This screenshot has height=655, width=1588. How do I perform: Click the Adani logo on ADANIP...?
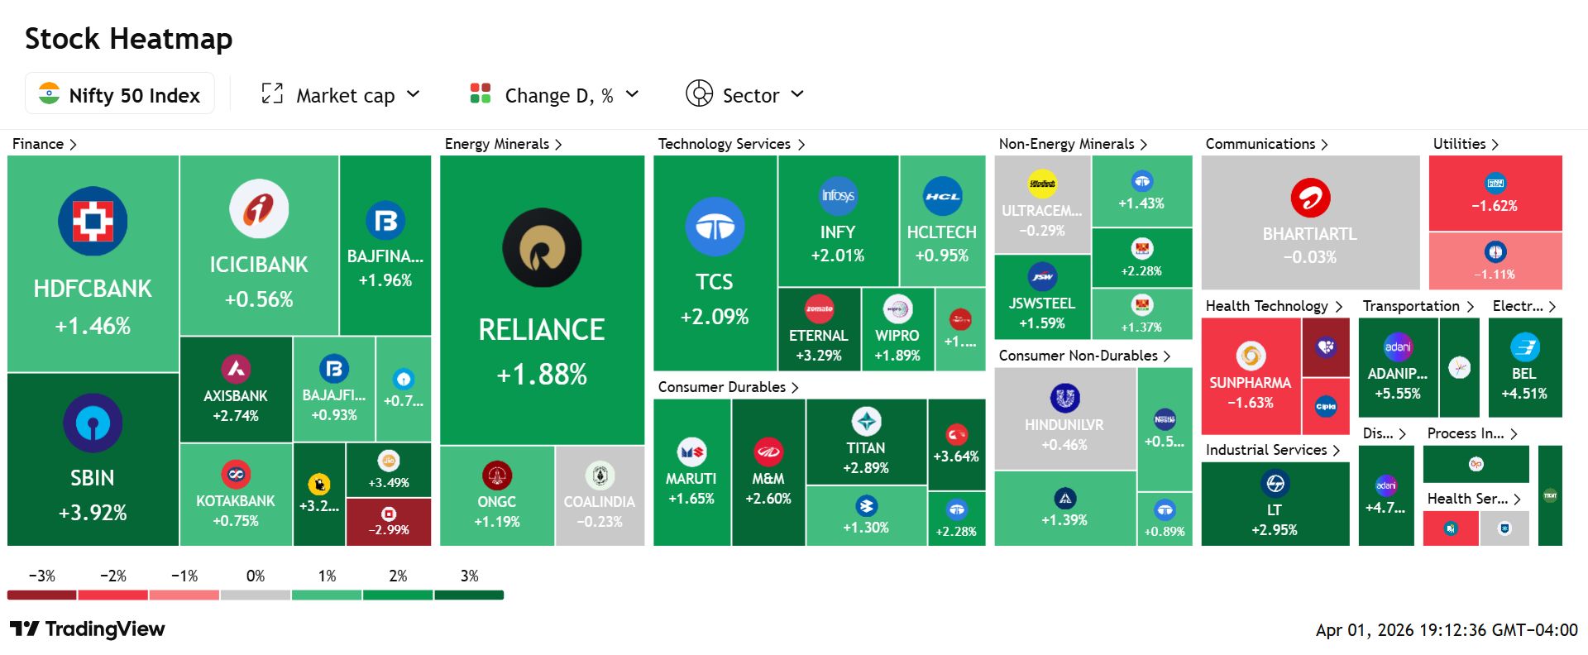[x=1398, y=347]
